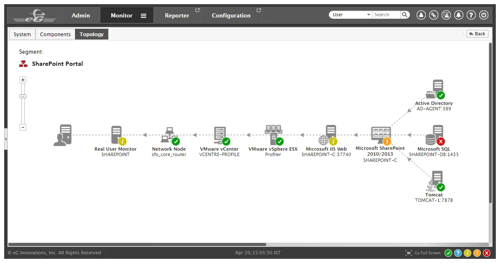500x263 pixels.
Task: Click the red critical status legend icon
Action: [x=486, y=253]
